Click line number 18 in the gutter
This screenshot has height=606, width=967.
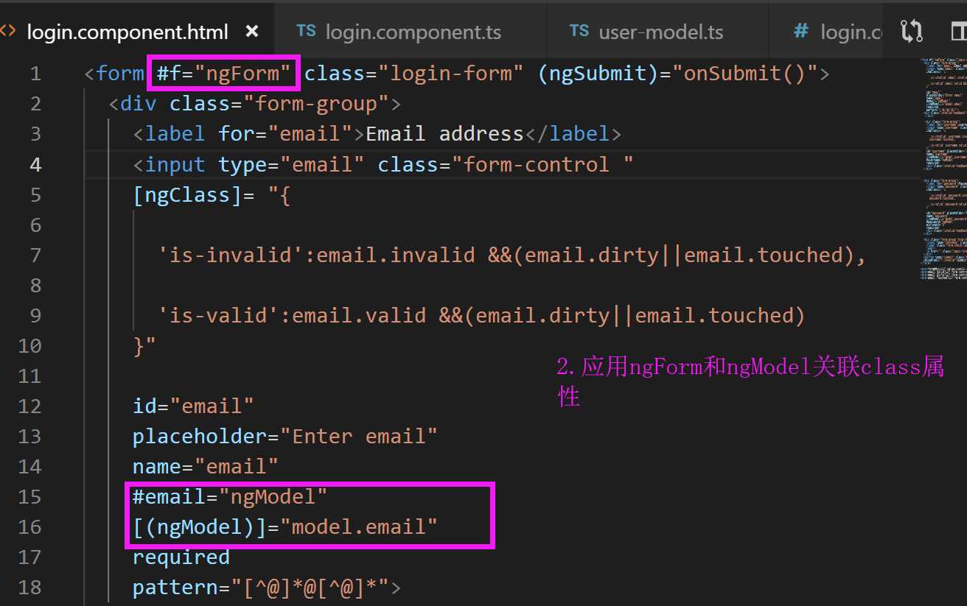coord(29,587)
